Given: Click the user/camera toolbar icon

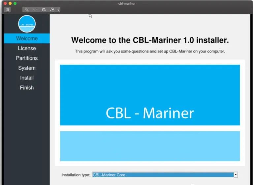Looking at the screenshot, I should click(52, 10).
